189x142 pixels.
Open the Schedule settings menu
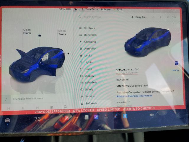coord(89,83)
